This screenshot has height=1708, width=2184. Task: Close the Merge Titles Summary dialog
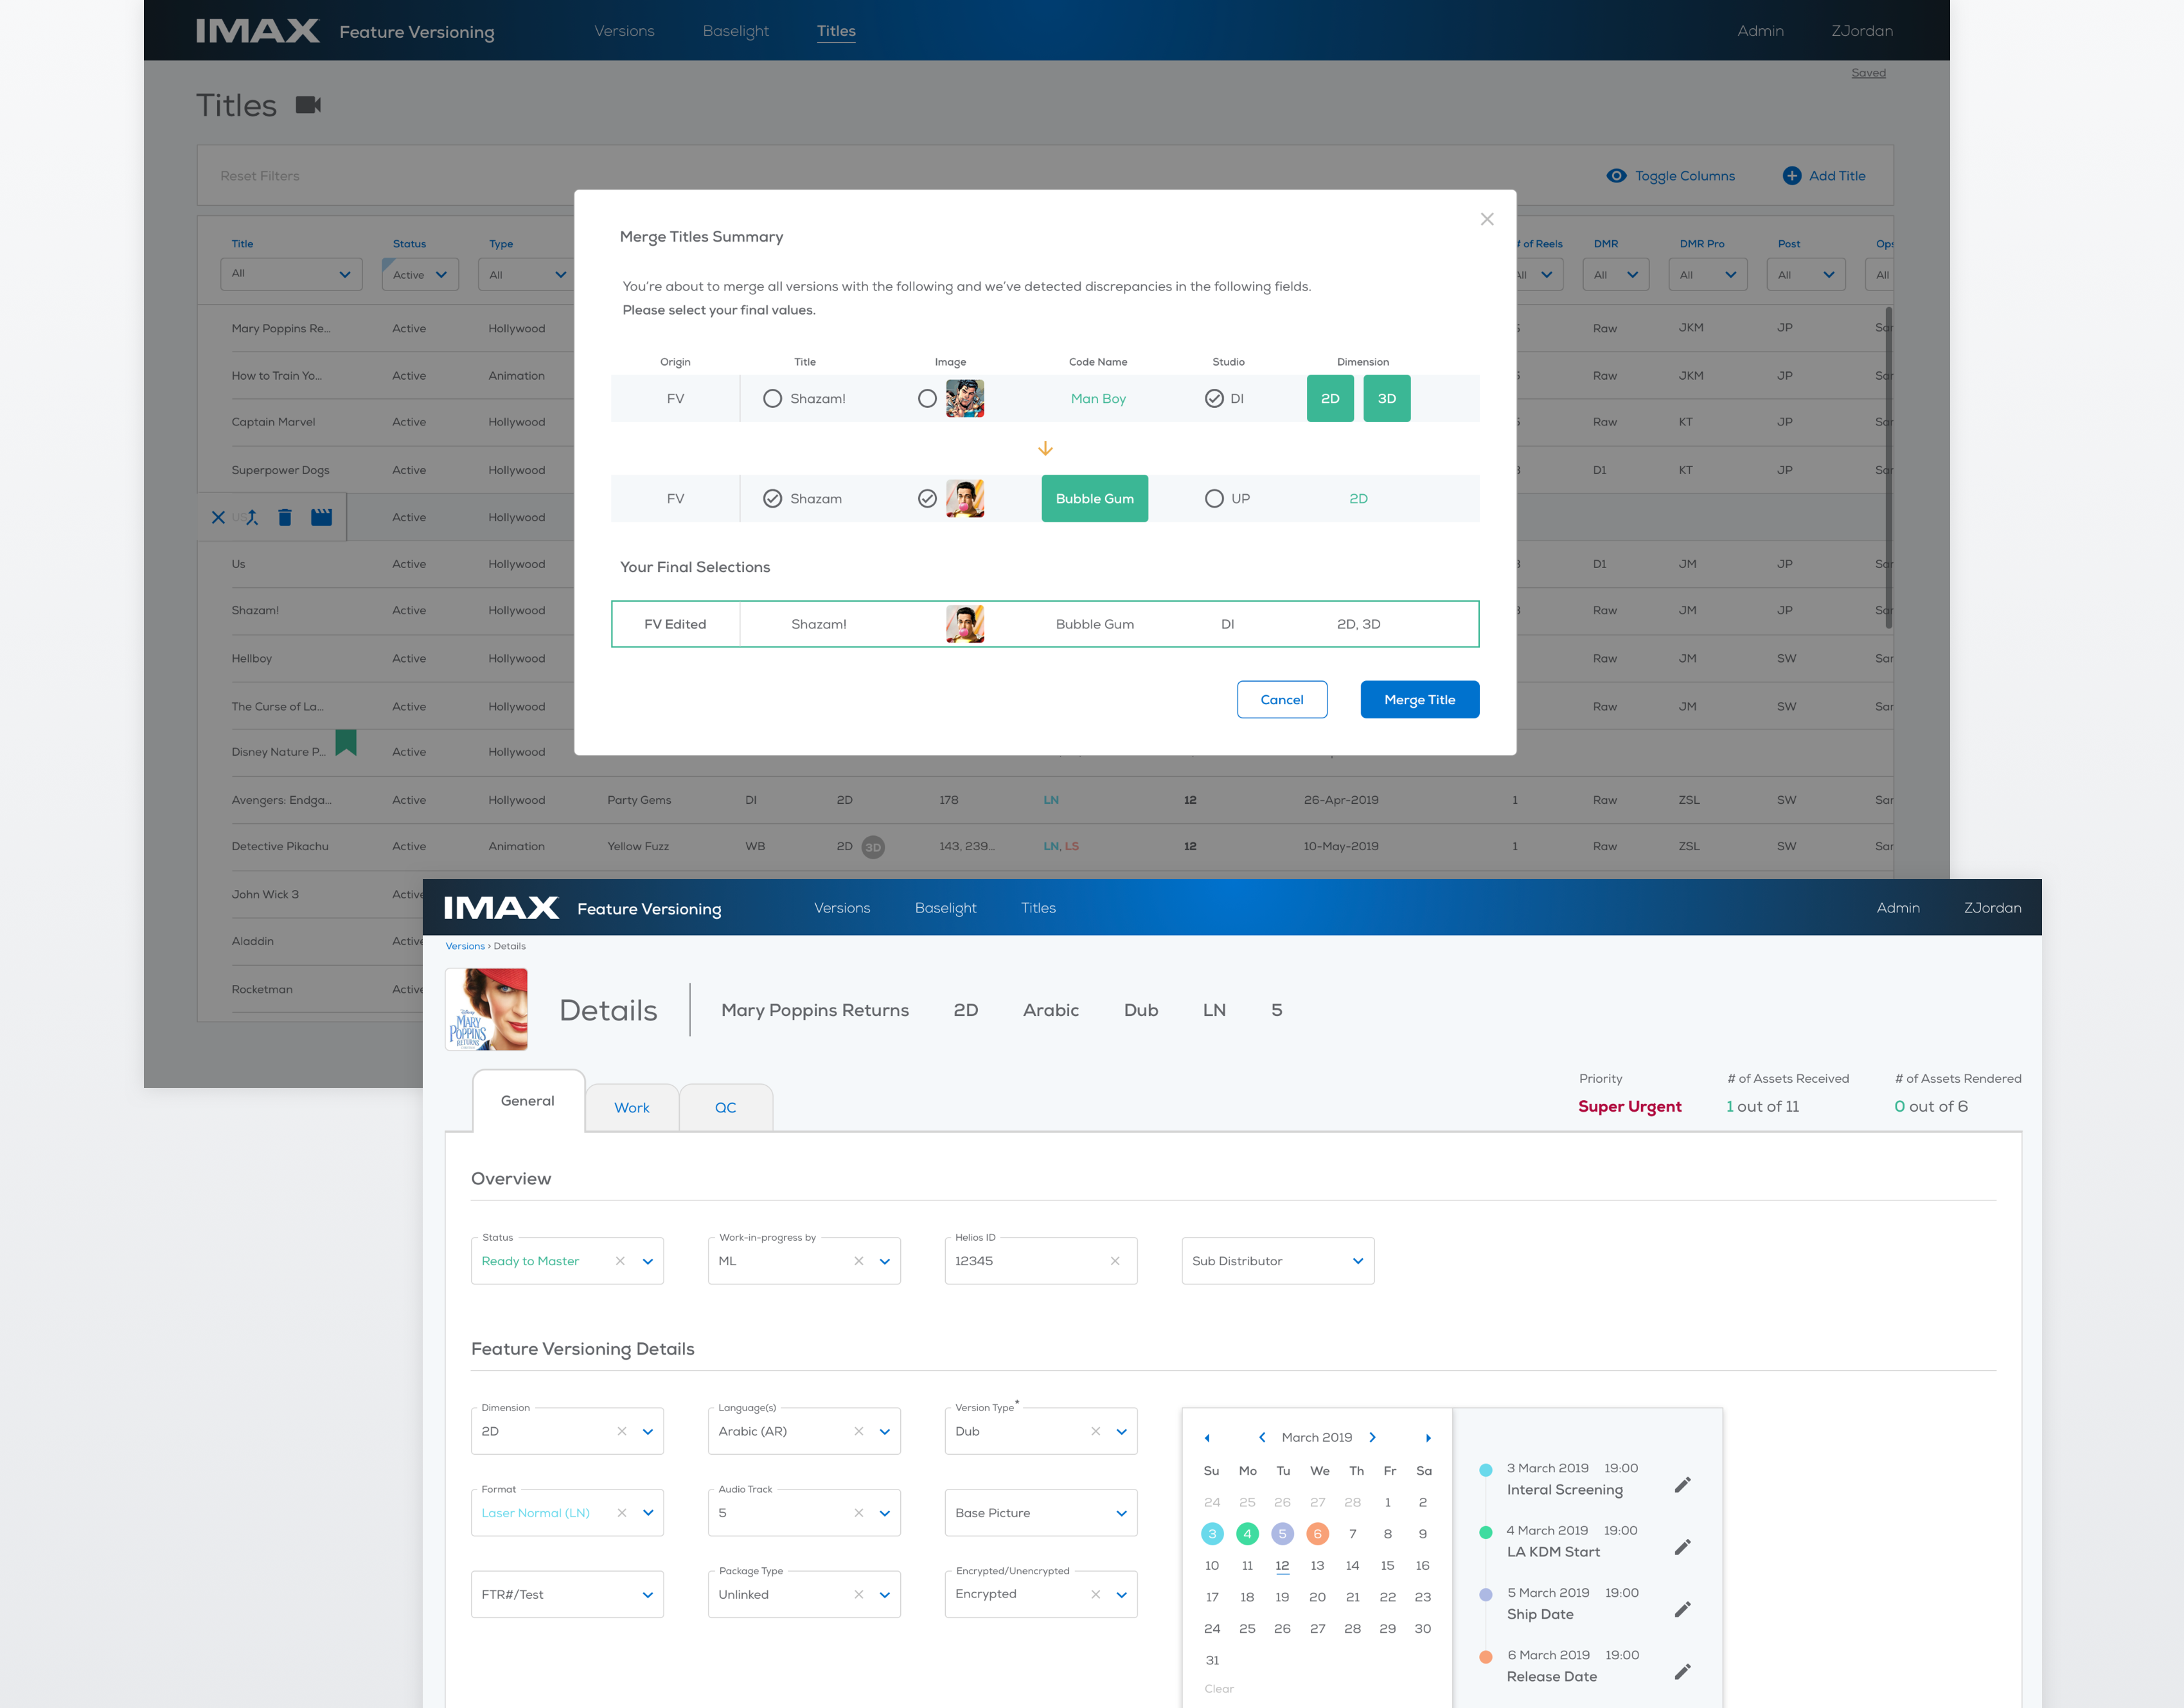pyautogui.click(x=1487, y=219)
